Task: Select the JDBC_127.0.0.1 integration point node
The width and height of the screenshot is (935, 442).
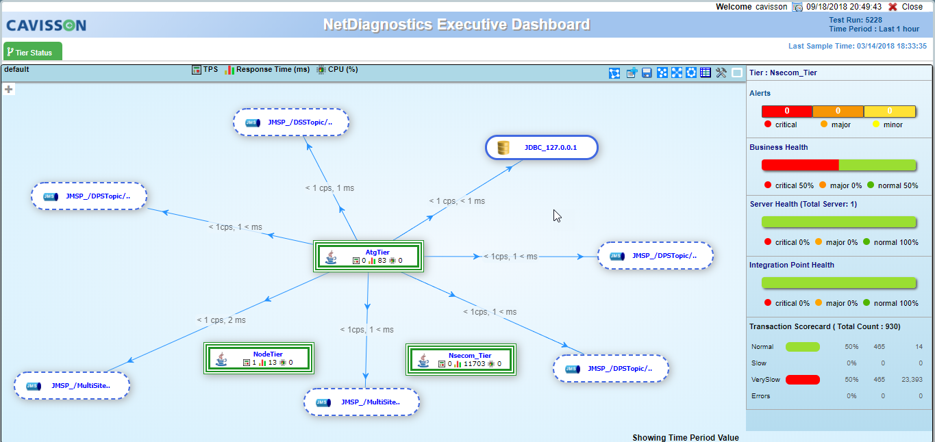Action: coord(542,147)
